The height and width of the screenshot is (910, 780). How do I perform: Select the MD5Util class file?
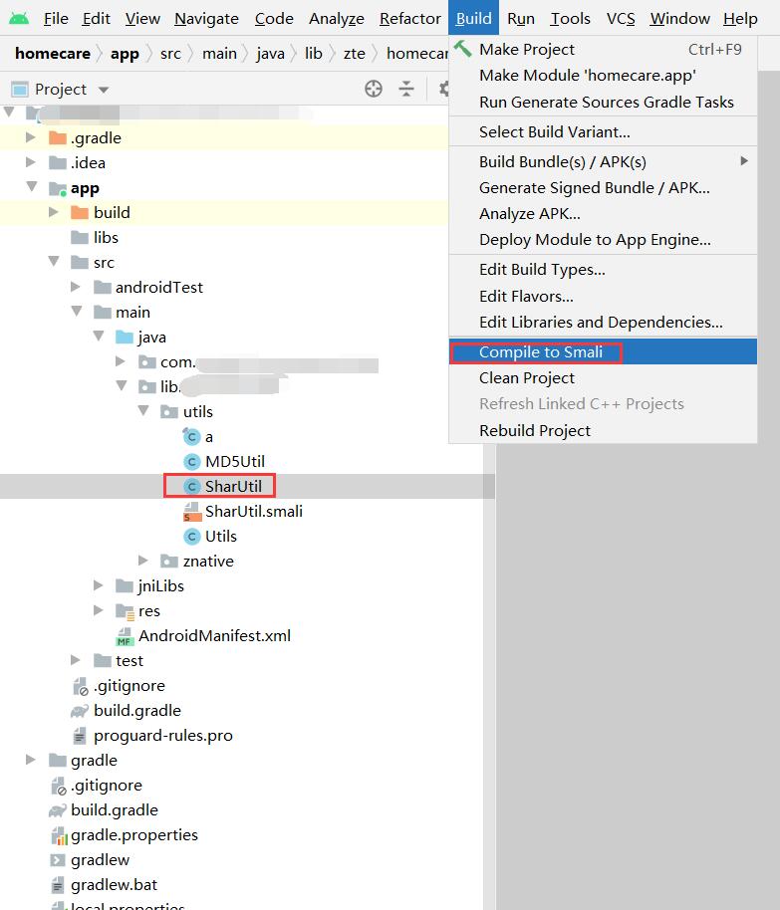click(x=234, y=461)
